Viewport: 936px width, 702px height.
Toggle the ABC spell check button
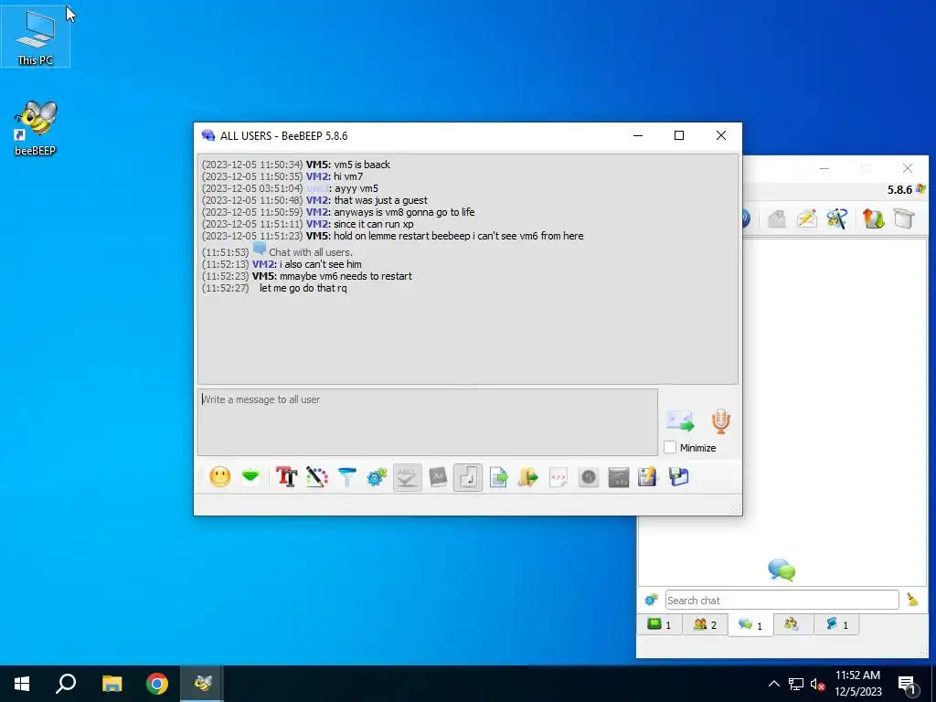pyautogui.click(x=407, y=477)
